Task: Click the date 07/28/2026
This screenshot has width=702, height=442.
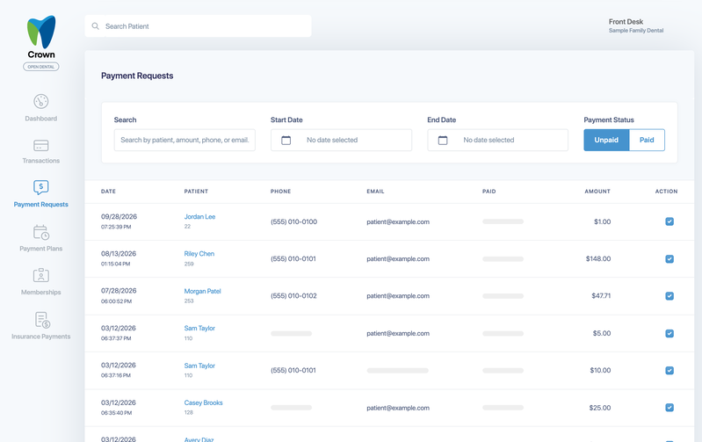Action: tap(119, 291)
